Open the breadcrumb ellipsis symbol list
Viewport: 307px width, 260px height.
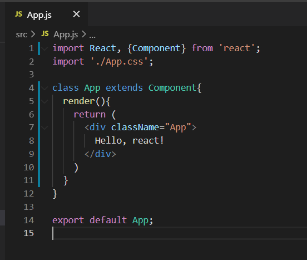pos(92,36)
